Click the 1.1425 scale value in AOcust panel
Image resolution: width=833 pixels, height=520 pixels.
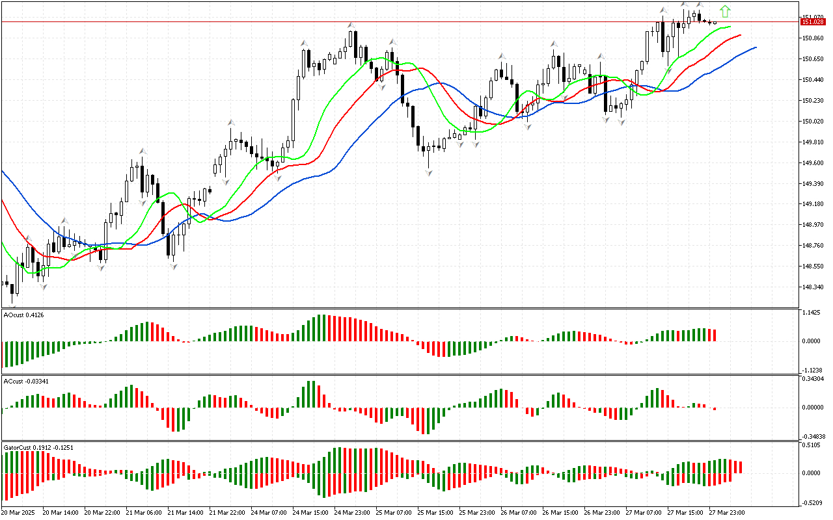812,313
